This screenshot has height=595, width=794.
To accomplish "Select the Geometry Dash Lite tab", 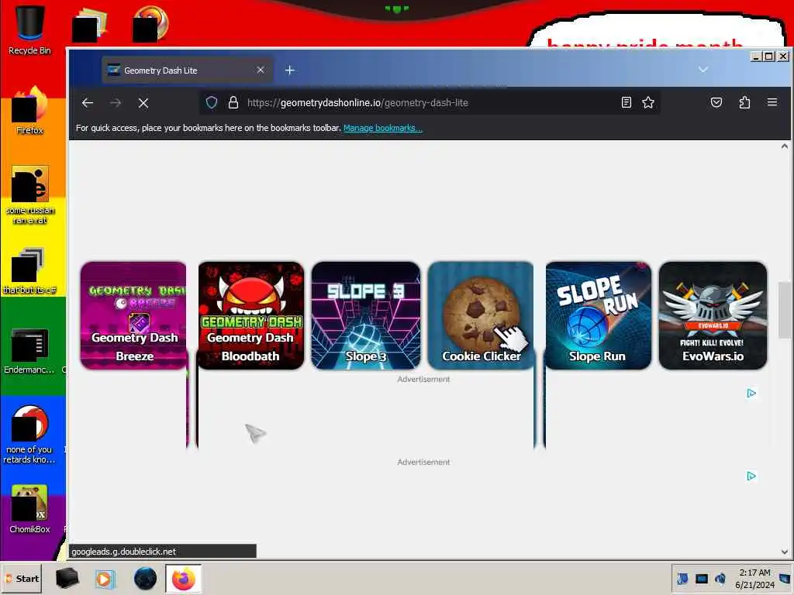I will coord(188,71).
